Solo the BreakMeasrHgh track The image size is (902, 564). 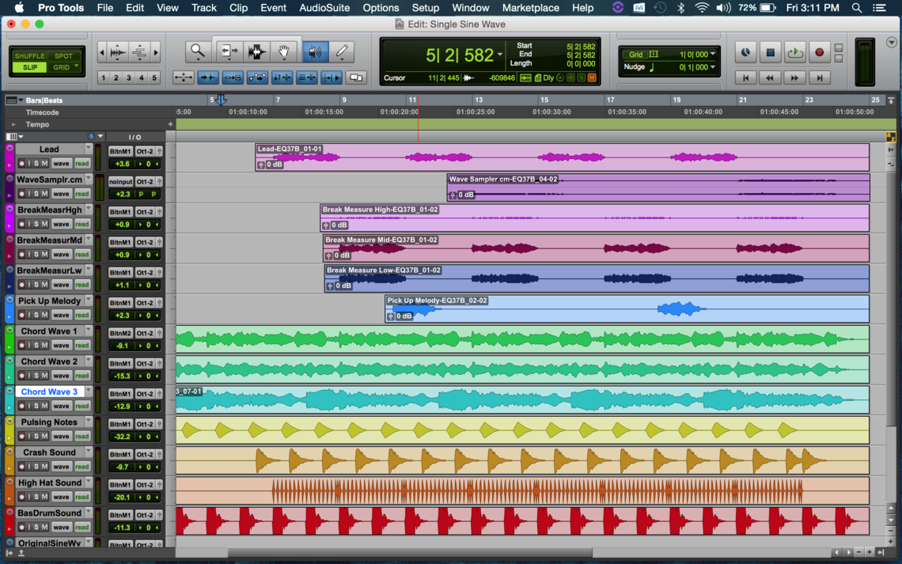(x=36, y=224)
